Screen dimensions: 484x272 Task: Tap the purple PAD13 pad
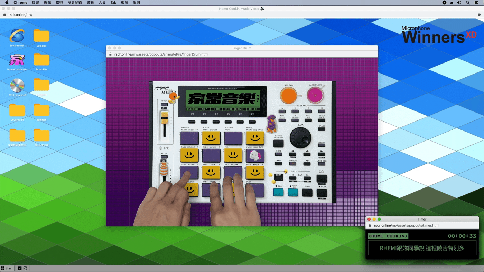[x=189, y=138]
